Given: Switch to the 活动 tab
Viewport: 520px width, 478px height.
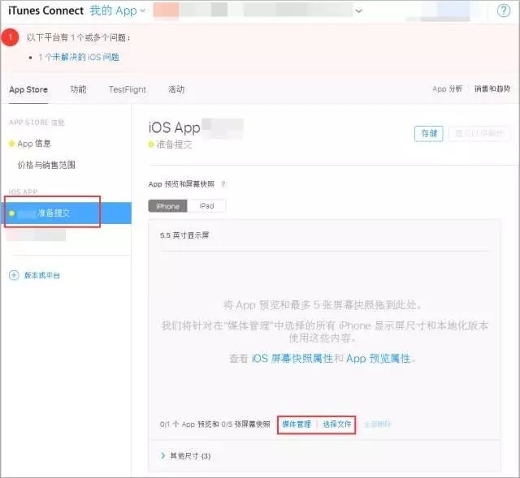Looking at the screenshot, I should click(176, 89).
